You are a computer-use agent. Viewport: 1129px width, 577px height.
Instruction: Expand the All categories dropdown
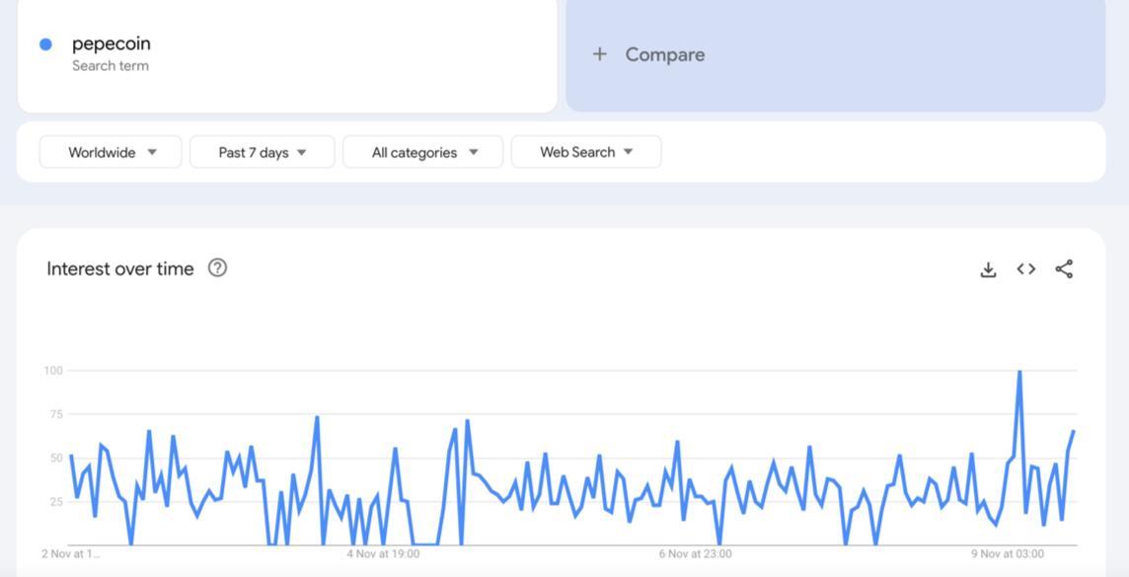[423, 152]
